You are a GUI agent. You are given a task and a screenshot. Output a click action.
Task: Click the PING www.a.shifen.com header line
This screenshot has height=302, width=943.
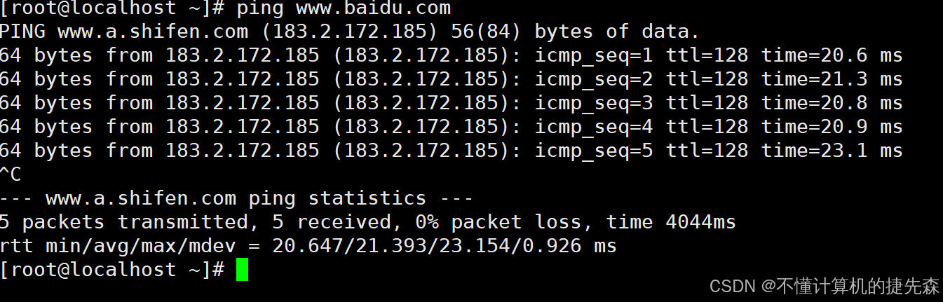350,32
